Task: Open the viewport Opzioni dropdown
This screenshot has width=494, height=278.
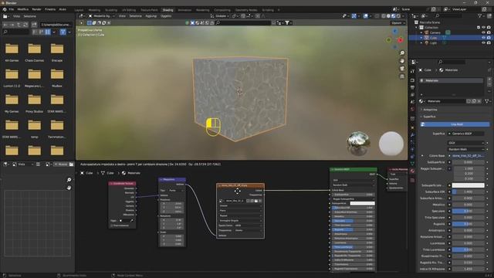Action: [x=398, y=23]
